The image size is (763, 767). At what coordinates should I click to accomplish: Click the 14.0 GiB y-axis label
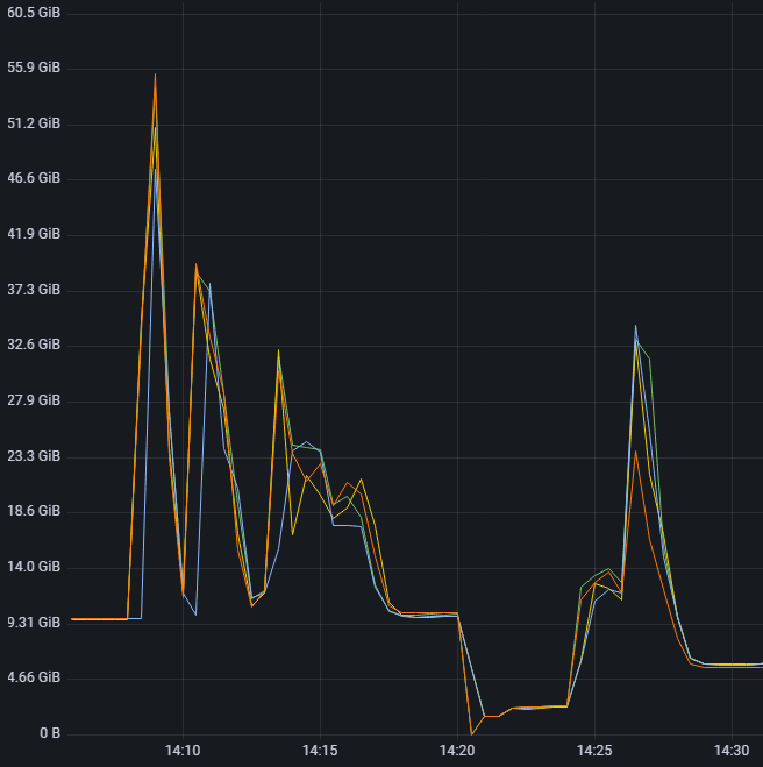pos(34,566)
